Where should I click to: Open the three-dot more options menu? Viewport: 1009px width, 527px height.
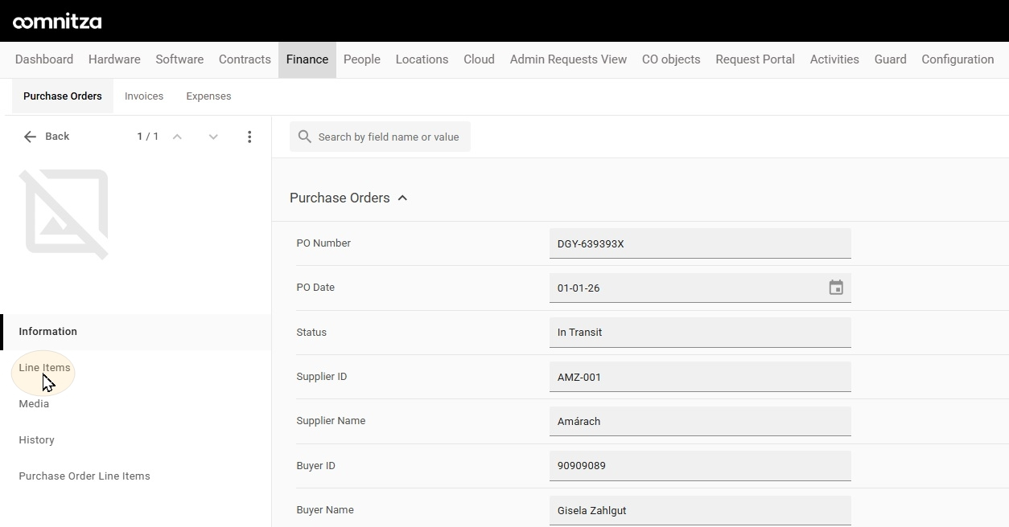(x=249, y=137)
